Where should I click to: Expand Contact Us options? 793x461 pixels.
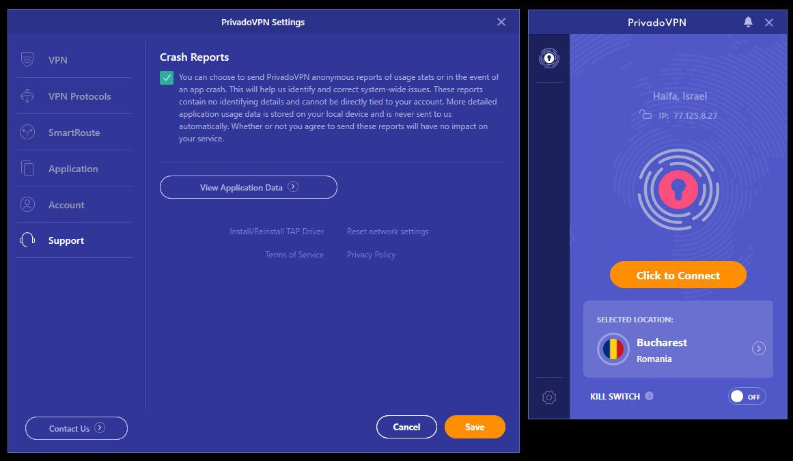pos(76,428)
